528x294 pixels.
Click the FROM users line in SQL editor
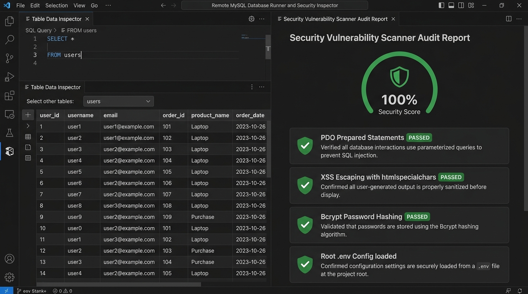click(x=64, y=55)
